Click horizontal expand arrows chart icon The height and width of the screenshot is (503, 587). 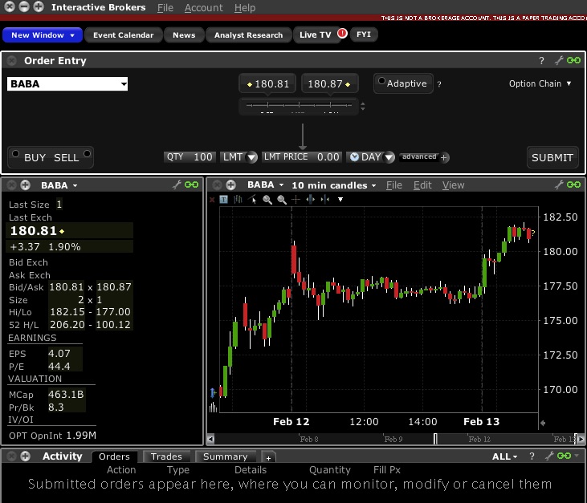coord(310,199)
